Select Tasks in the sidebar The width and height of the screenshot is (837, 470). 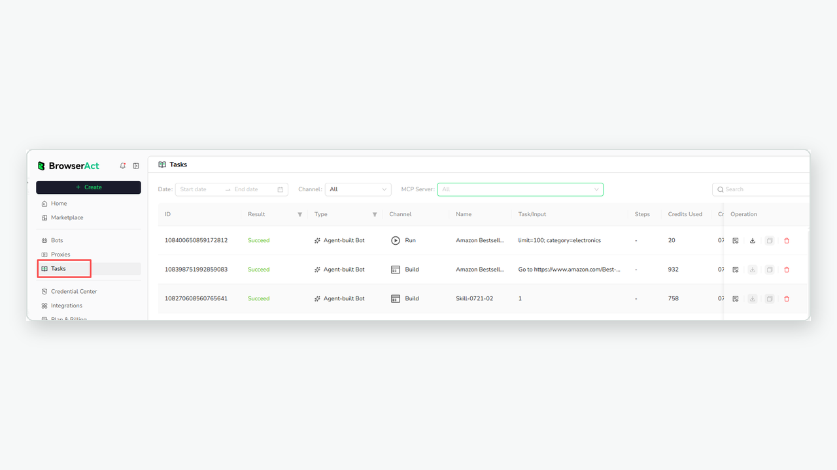pyautogui.click(x=88, y=268)
